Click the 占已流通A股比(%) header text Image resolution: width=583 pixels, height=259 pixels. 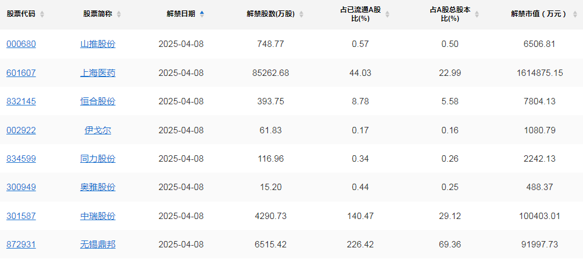click(360, 14)
